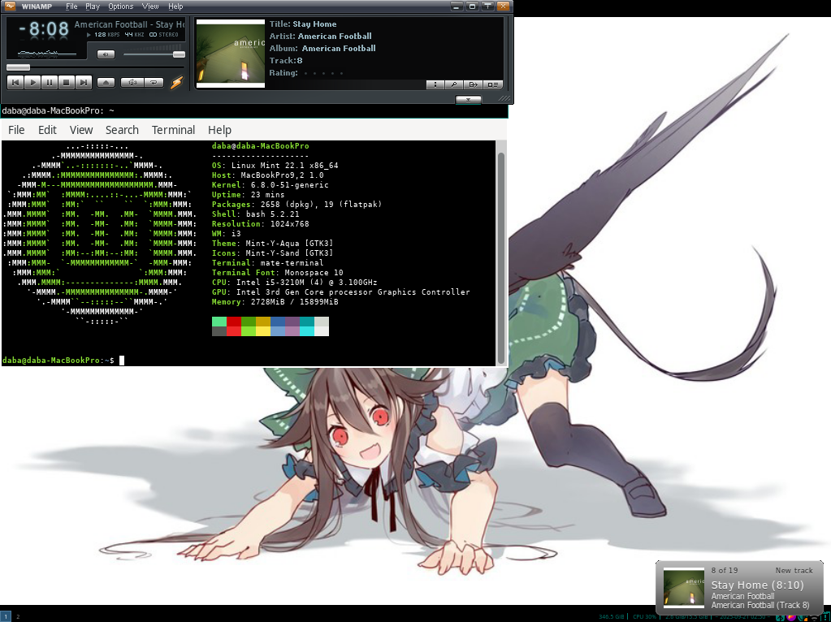This screenshot has height=622, width=831.
Task: Click the 'Terminal: mate-terminal' line
Action: coord(267,263)
